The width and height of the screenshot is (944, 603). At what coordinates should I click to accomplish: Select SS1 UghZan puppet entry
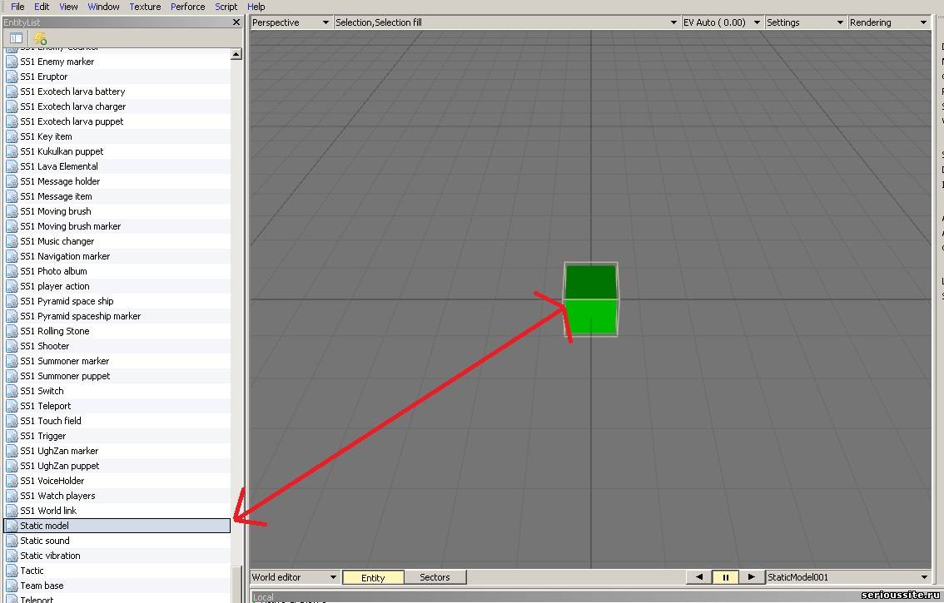pos(117,466)
